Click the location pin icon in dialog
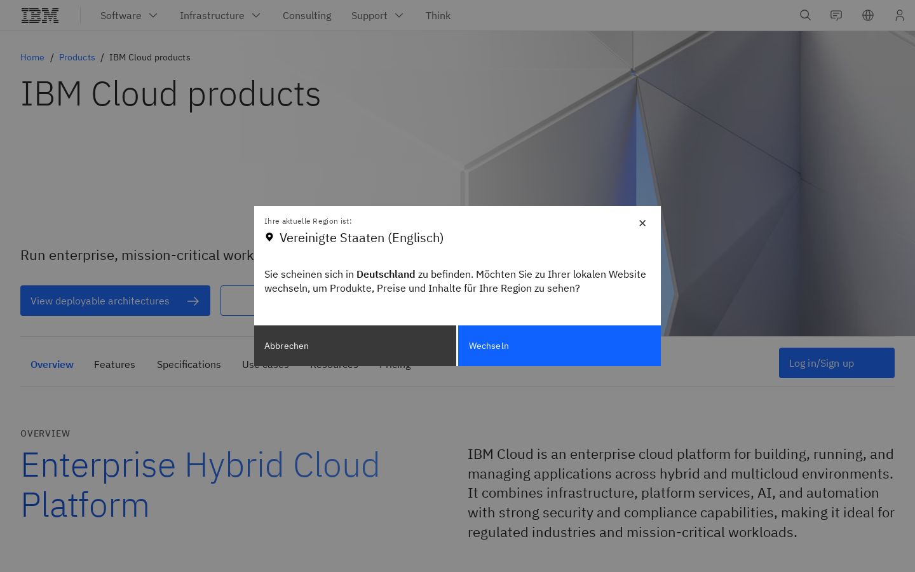The image size is (915, 572). [269, 237]
